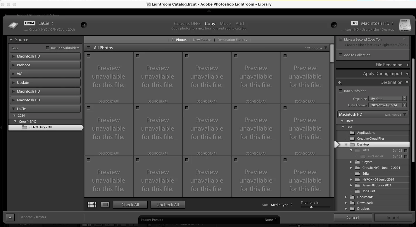Click the source memory card icon
The width and height of the screenshot is (416, 227).
13,25
